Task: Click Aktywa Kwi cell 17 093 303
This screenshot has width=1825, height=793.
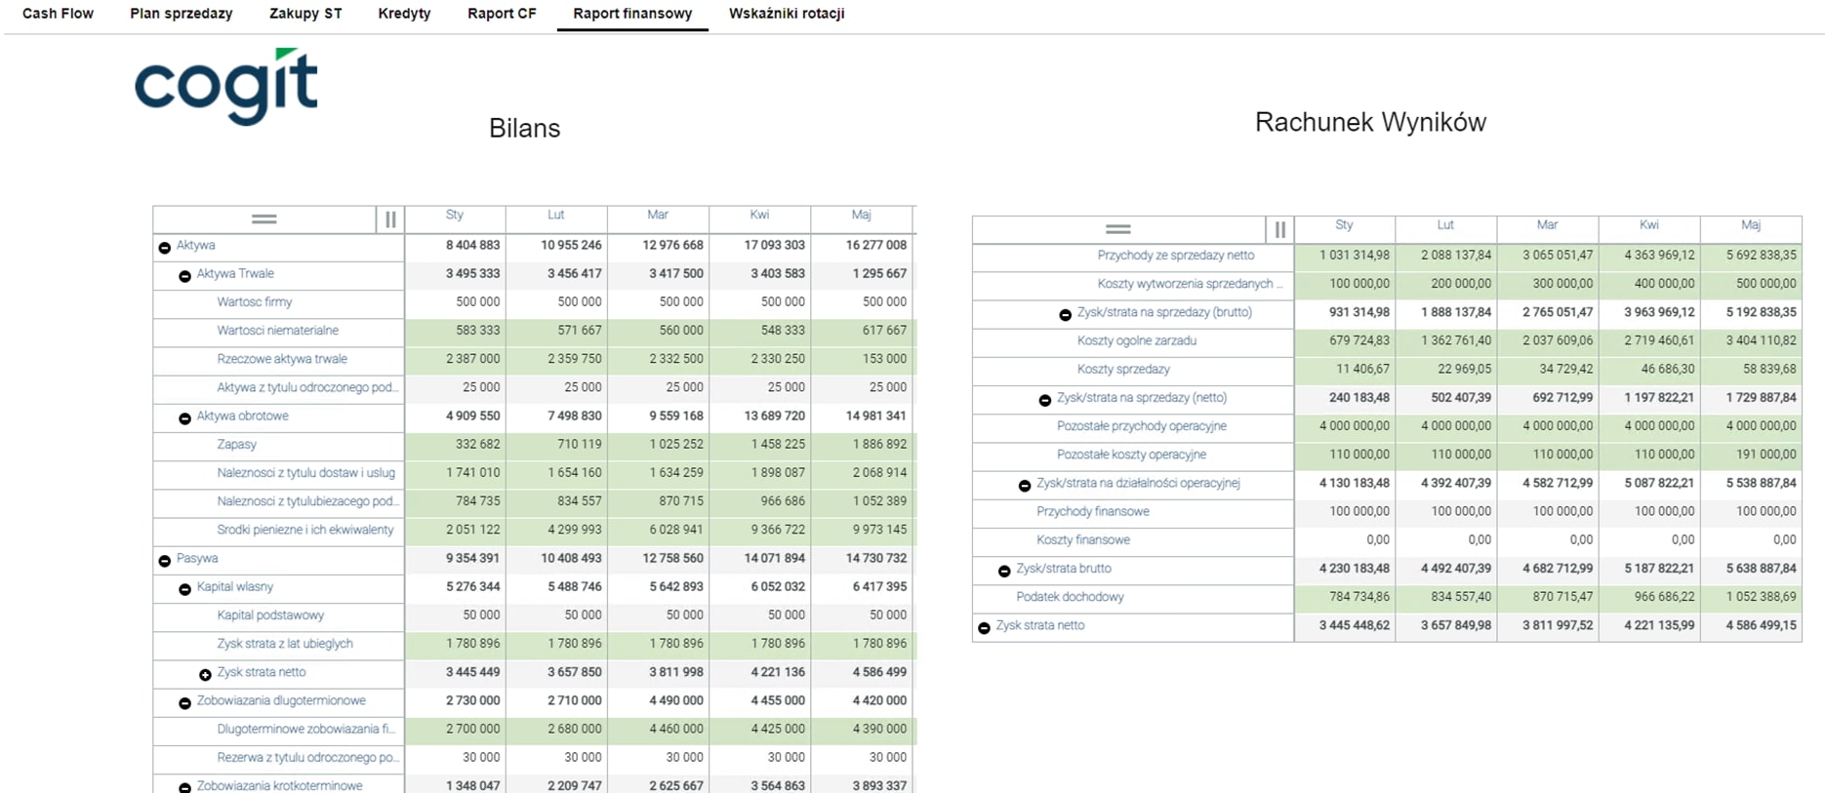Action: click(760, 246)
